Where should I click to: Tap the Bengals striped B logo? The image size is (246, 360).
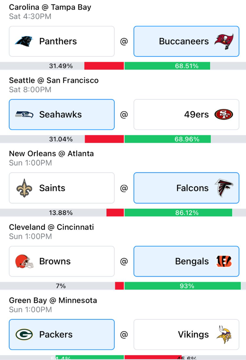[224, 261]
